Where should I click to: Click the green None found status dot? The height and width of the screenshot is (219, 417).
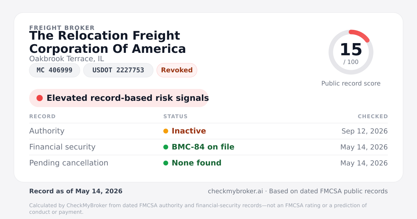(166, 163)
